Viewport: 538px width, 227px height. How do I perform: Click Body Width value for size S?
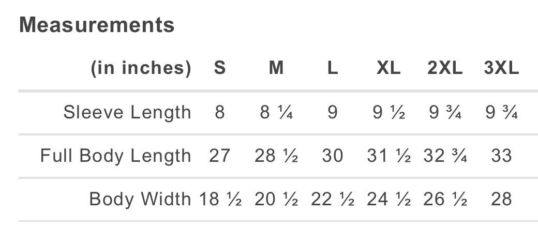tap(220, 199)
